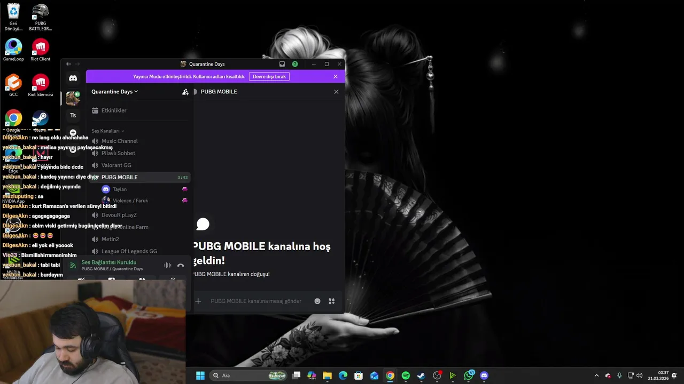684x384 pixels.
Task: Select user Violence / Faruk in channel
Action: (143, 201)
